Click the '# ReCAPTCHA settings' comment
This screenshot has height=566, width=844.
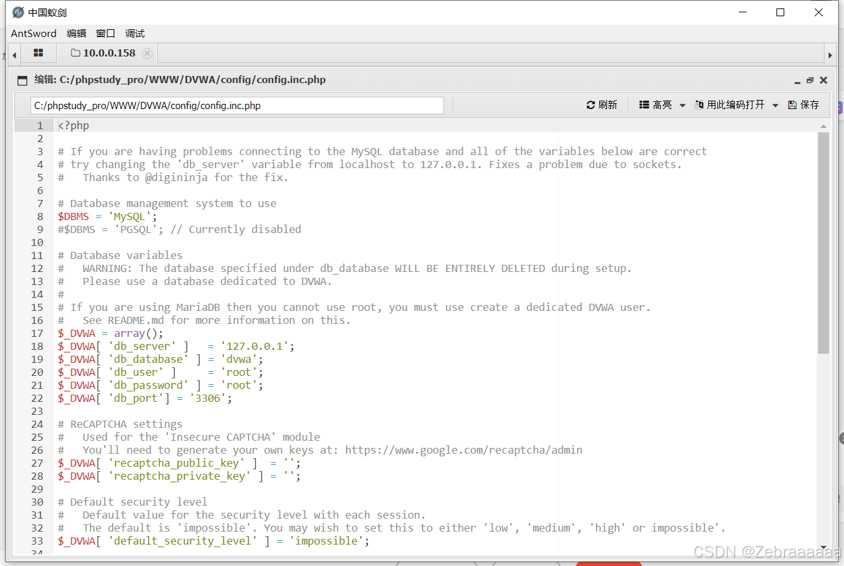[x=120, y=424]
